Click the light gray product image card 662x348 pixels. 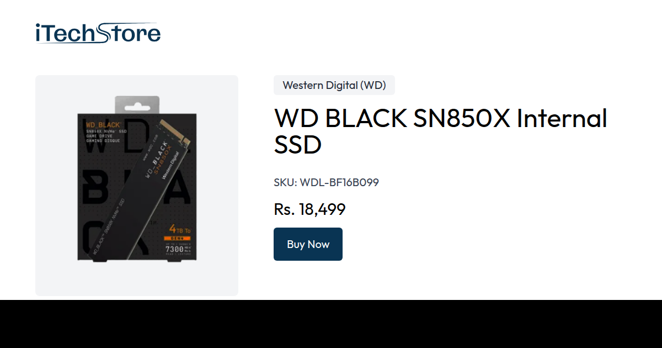pos(137,186)
